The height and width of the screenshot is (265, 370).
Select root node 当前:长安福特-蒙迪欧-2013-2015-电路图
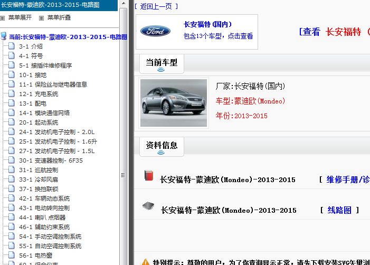(68, 37)
